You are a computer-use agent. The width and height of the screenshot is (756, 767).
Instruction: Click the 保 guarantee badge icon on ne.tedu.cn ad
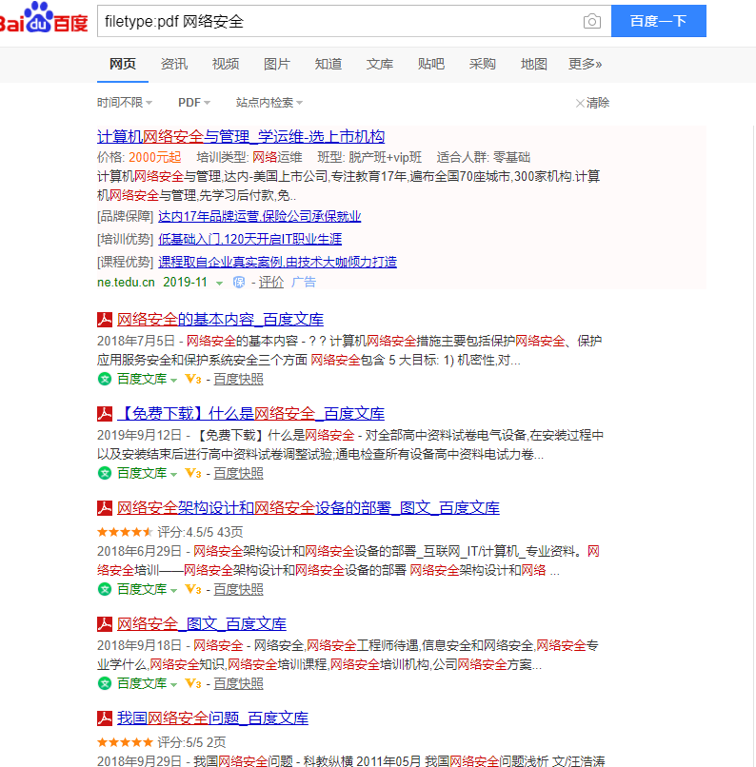pyautogui.click(x=239, y=283)
